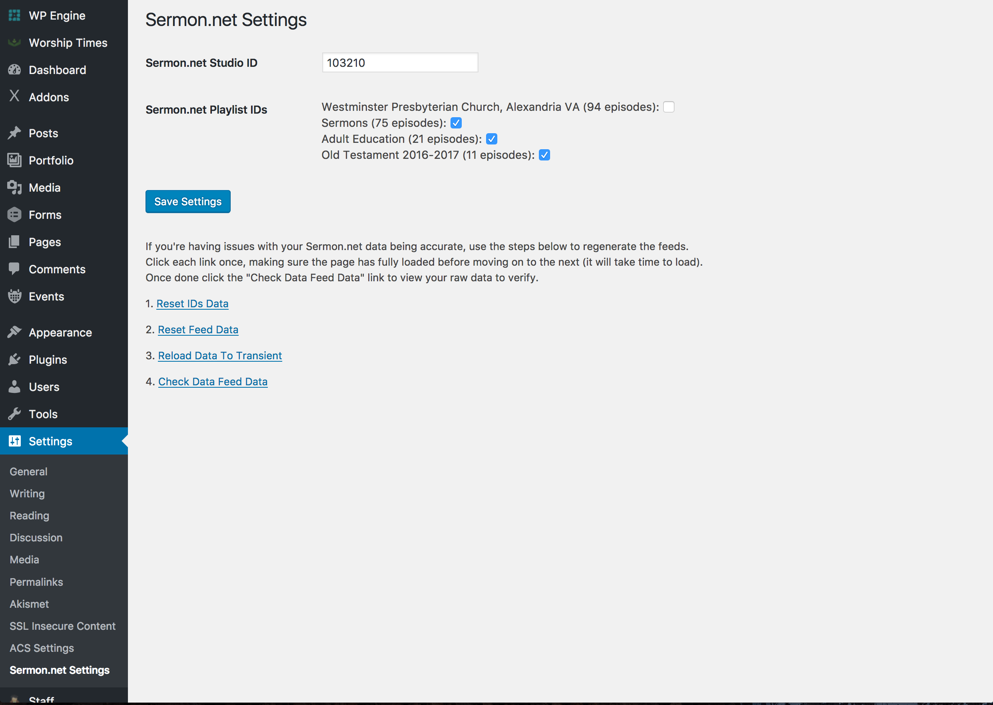Open the Pages menu label
Image resolution: width=993 pixels, height=705 pixels.
[45, 242]
